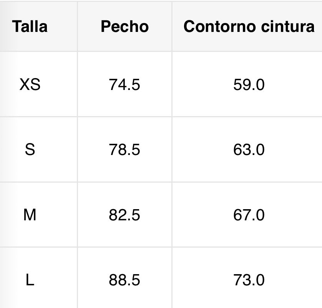Click the 88.5 chest value

[124, 280]
